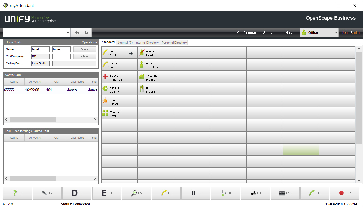Click the CLI field containing 101

tap(40, 56)
